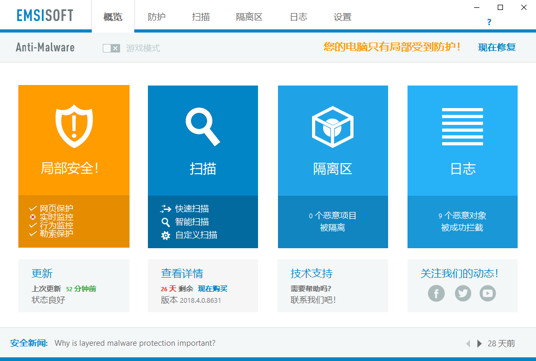Open news 'Why is layered malware protection important?'

click(x=135, y=343)
